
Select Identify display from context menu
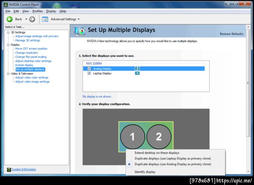(x=145, y=172)
